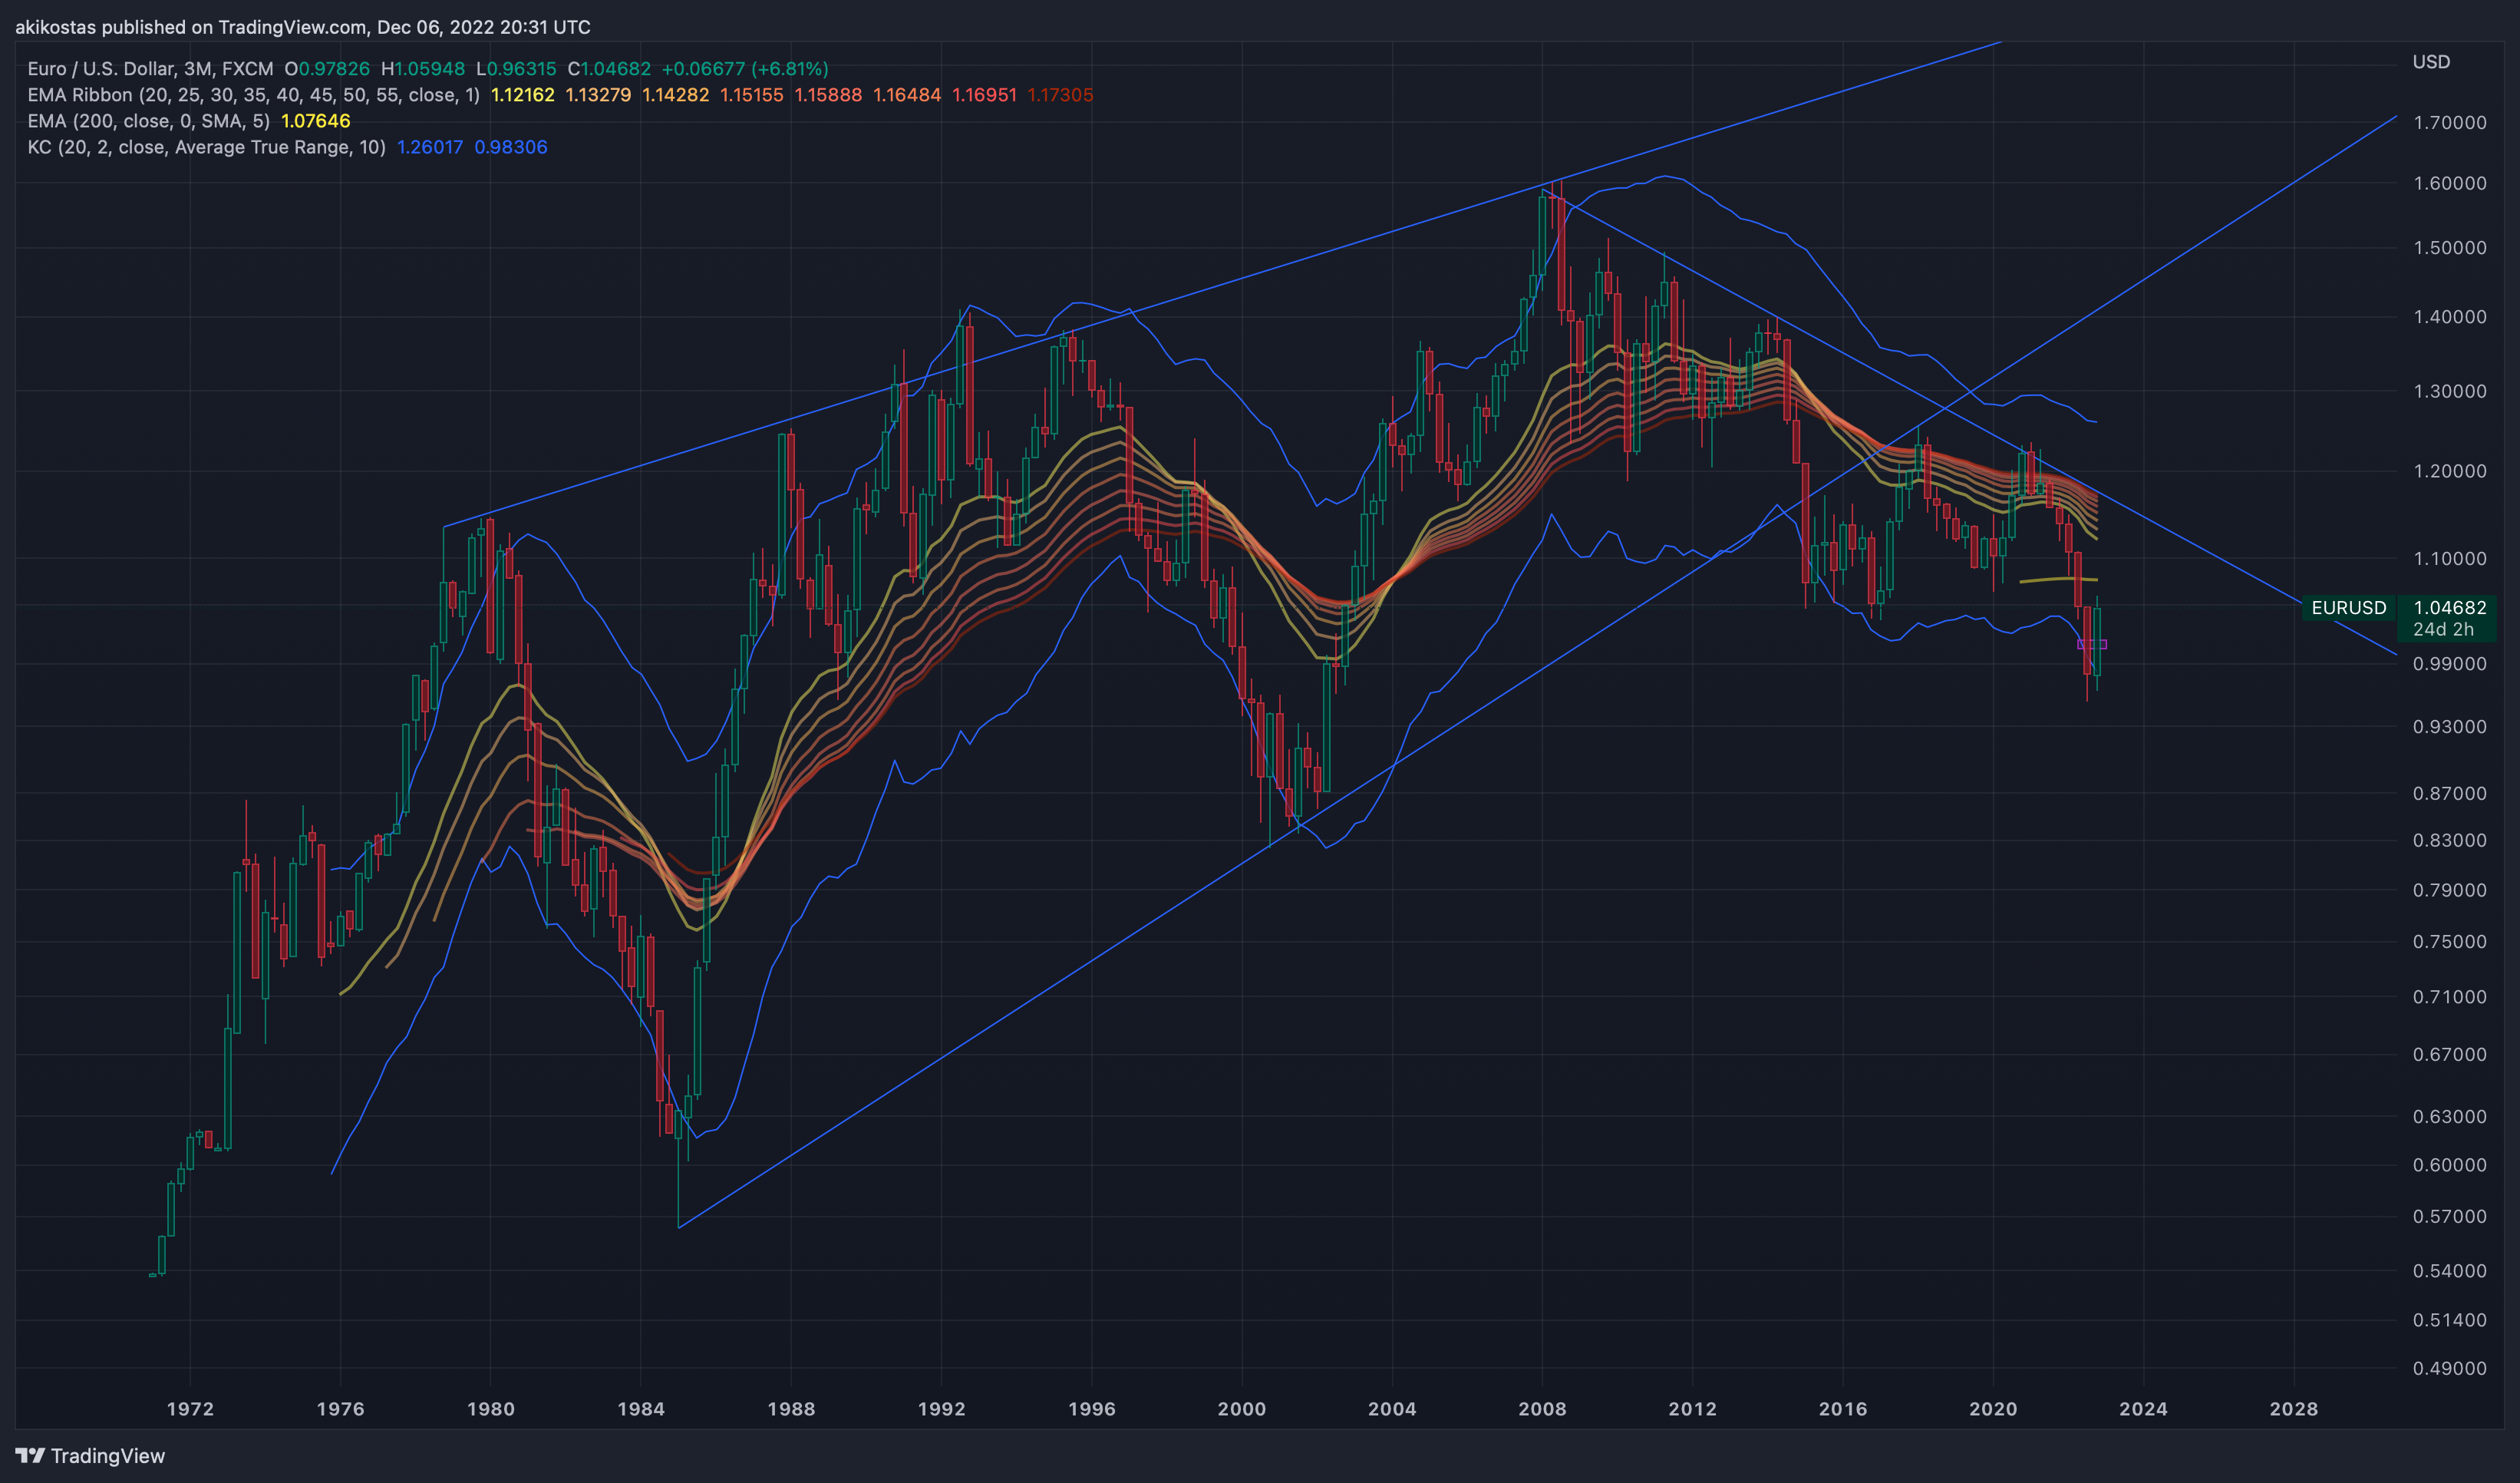The height and width of the screenshot is (1483, 2520).
Task: Click the EMA Ribbon indicator legend label
Action: point(253,95)
